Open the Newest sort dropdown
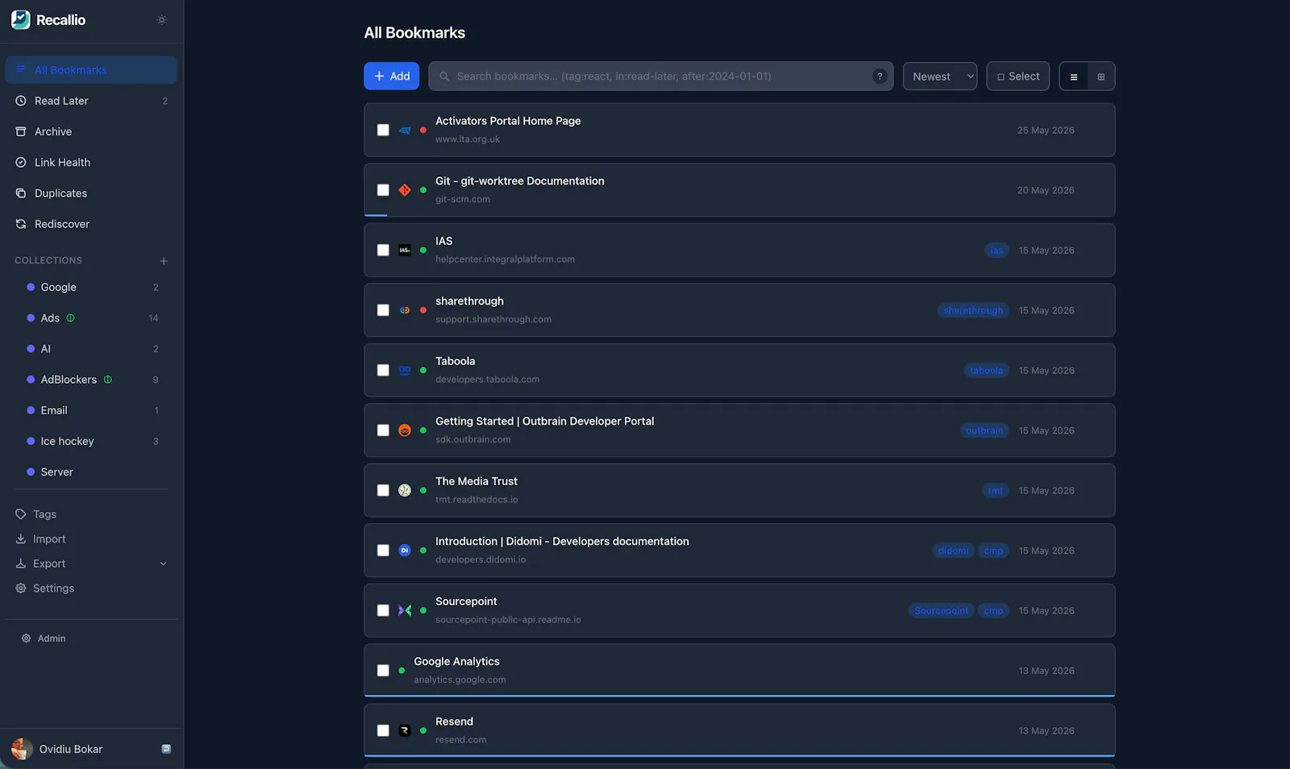 940,77
